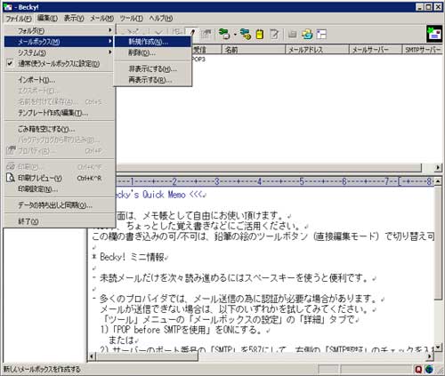Click the list pane horizontal scrollbar right arrow
445x376 pixels.
pyautogui.click(x=438, y=167)
